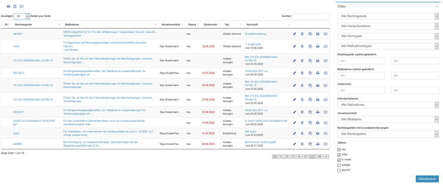This screenshot has width=443, height=184.
Task: Edit the MaStRV row with pencil icon
Action: 294,144
